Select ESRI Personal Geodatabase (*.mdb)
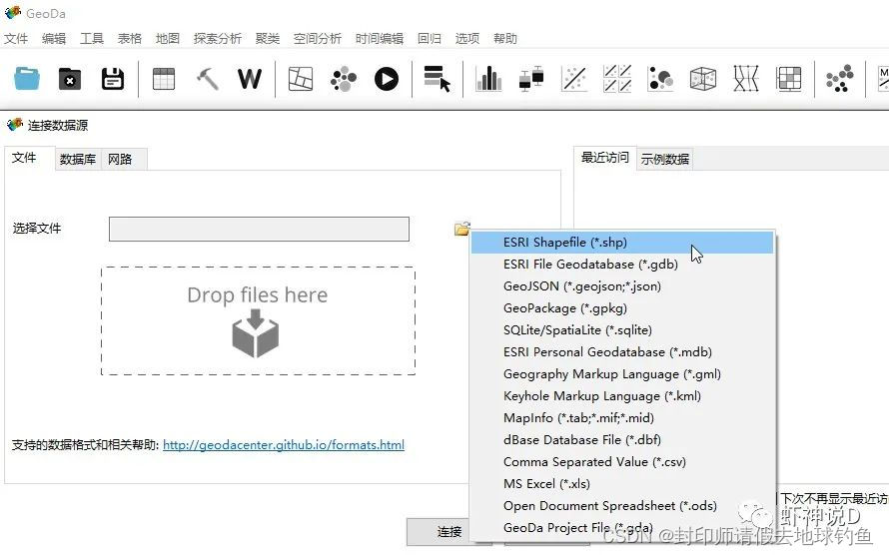Image resolution: width=889 pixels, height=555 pixels. [x=622, y=352]
